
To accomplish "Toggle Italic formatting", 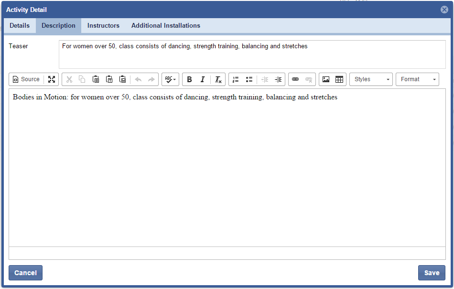I will (203, 79).
